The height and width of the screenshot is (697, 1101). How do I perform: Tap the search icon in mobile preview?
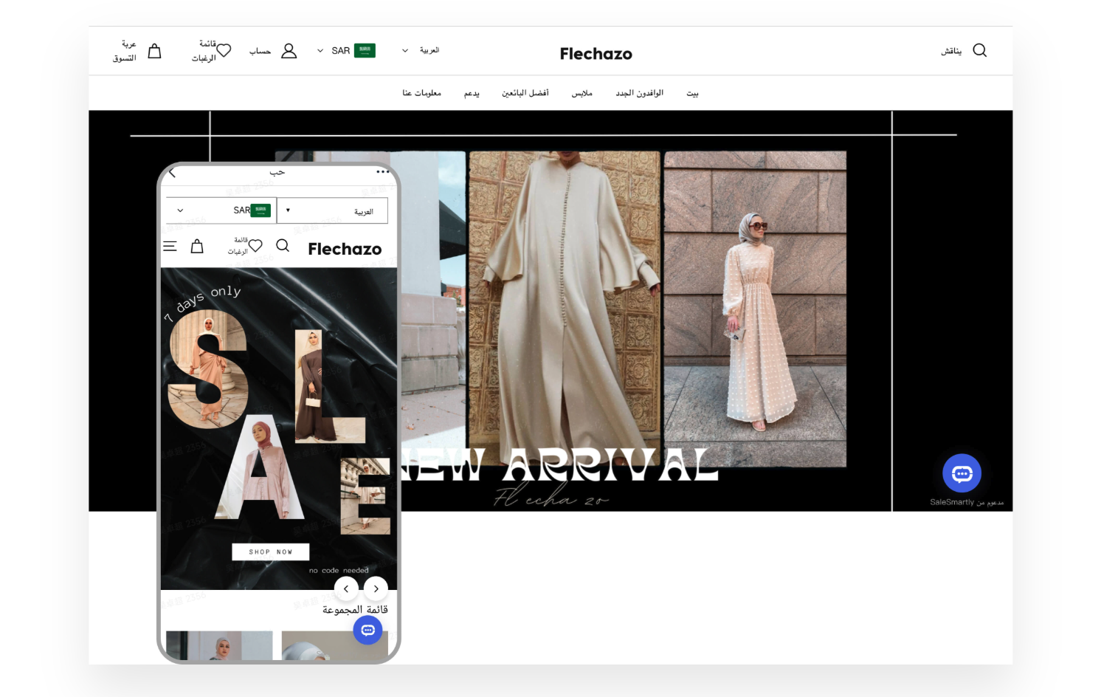(283, 246)
